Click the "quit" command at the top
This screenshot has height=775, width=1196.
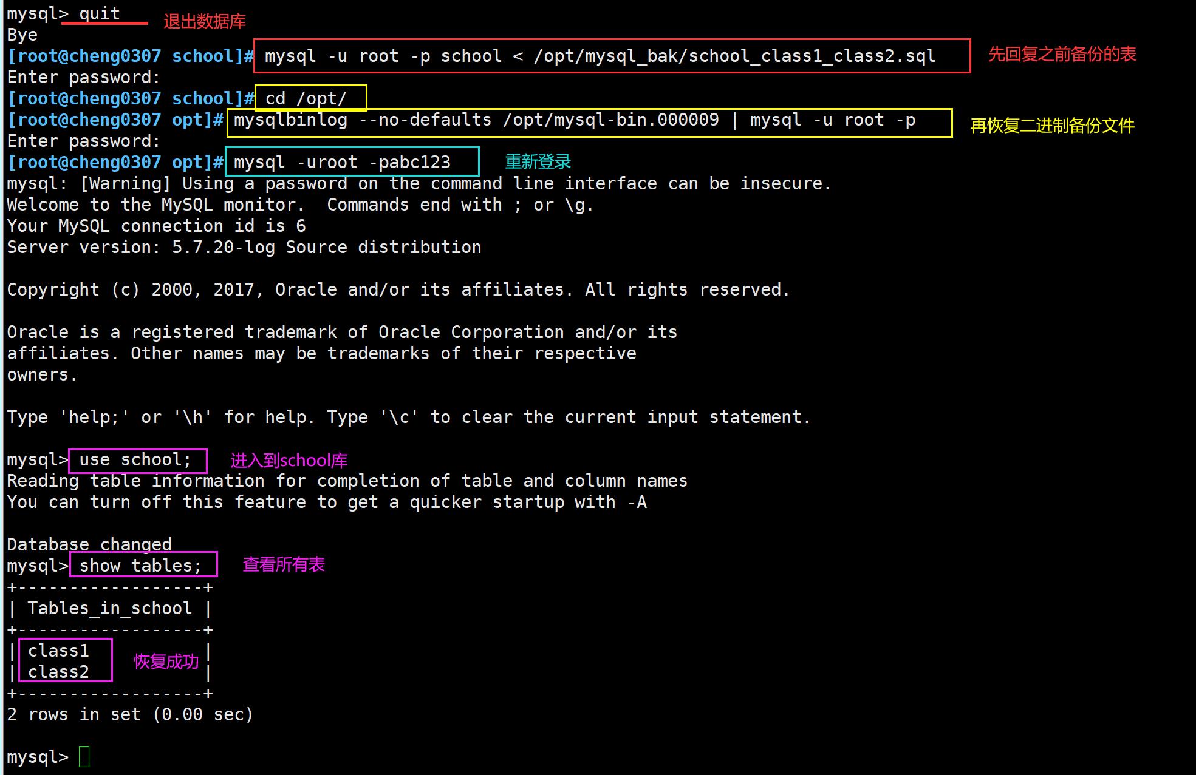point(100,13)
